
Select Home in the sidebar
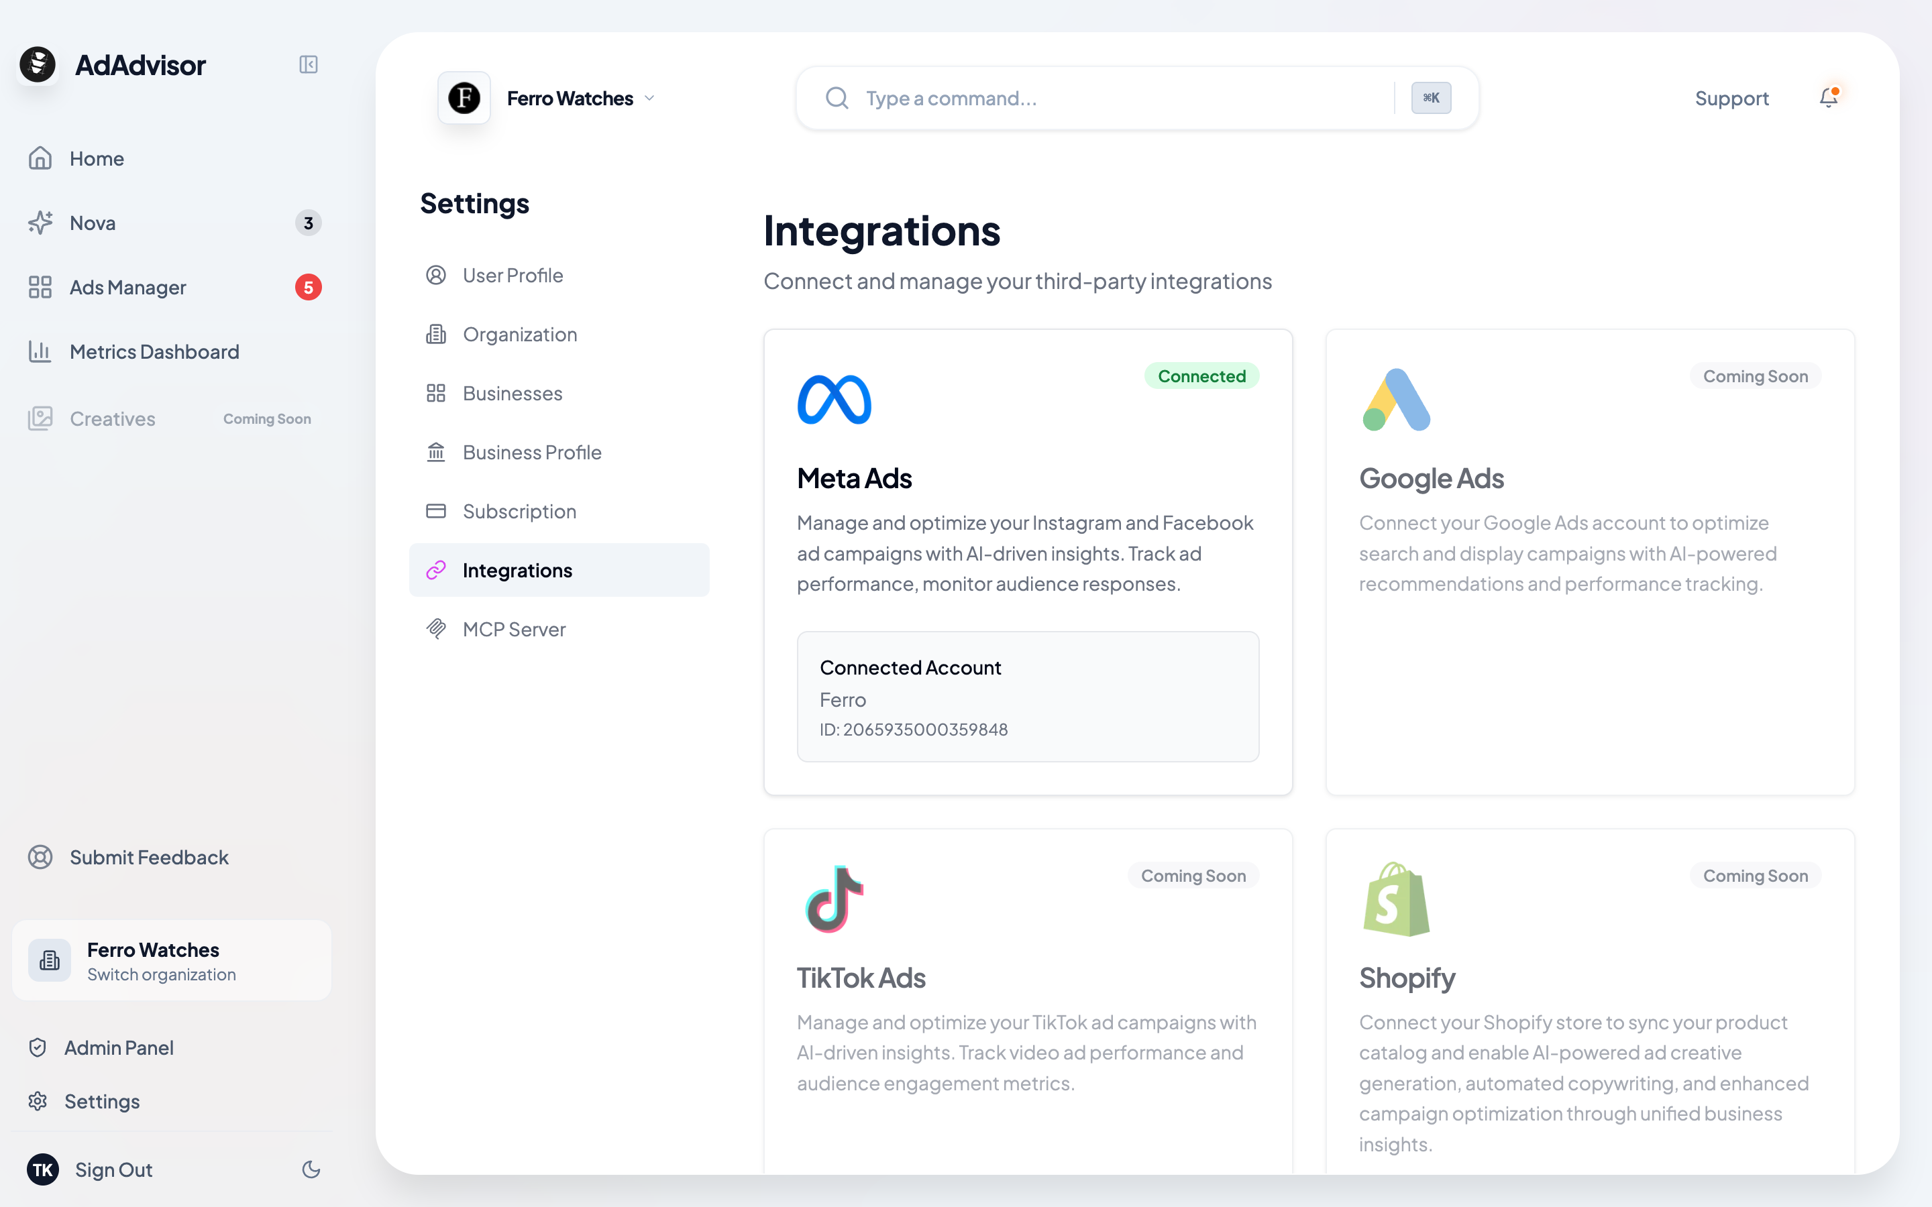pos(96,158)
